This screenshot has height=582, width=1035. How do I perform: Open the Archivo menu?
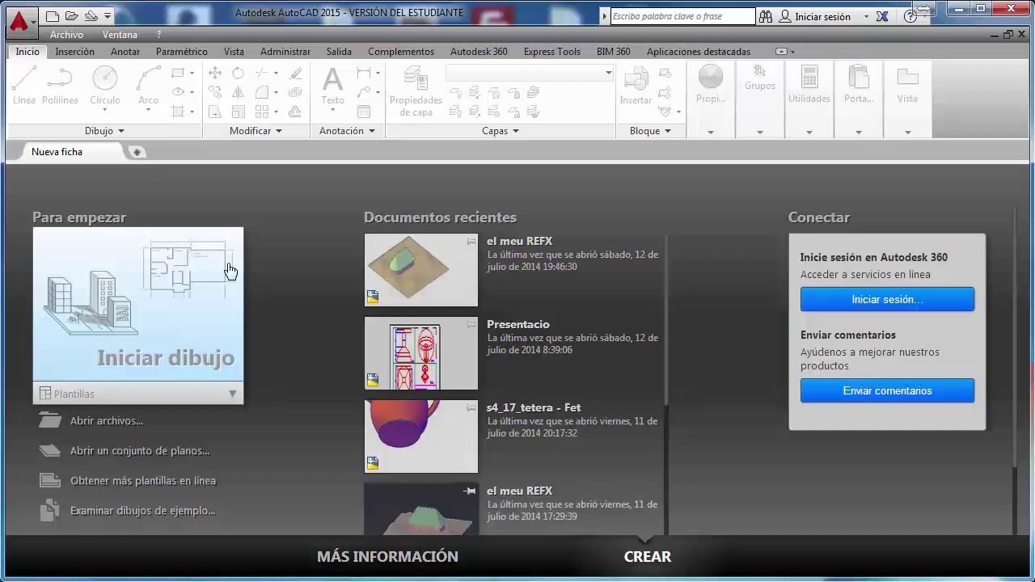pyautogui.click(x=66, y=35)
